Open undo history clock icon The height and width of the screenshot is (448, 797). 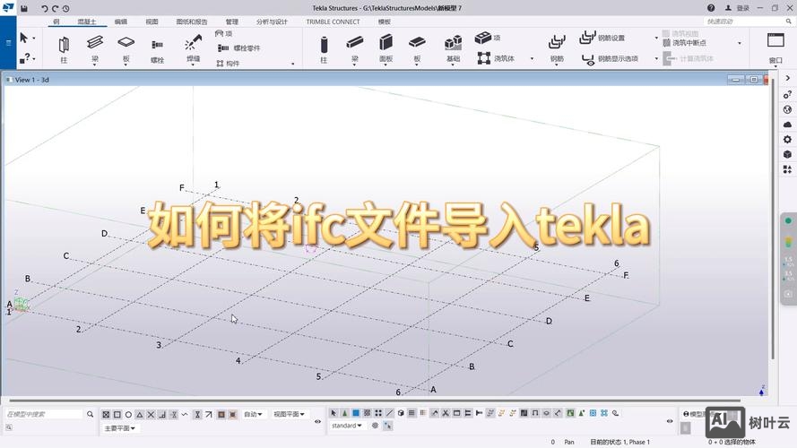coord(66,8)
